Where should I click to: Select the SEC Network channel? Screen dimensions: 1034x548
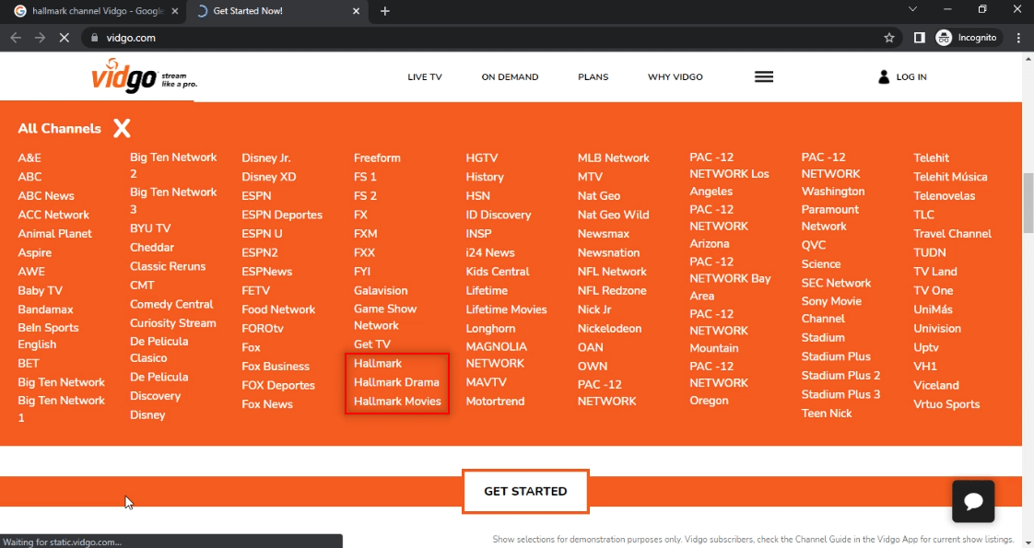coord(836,284)
